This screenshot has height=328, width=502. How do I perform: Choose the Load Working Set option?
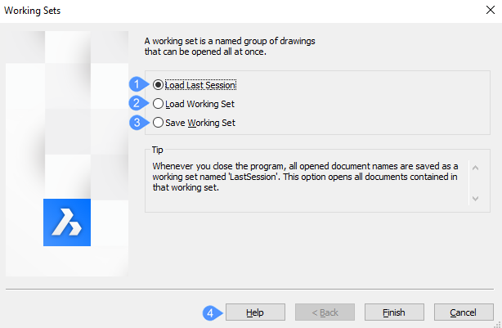(159, 104)
